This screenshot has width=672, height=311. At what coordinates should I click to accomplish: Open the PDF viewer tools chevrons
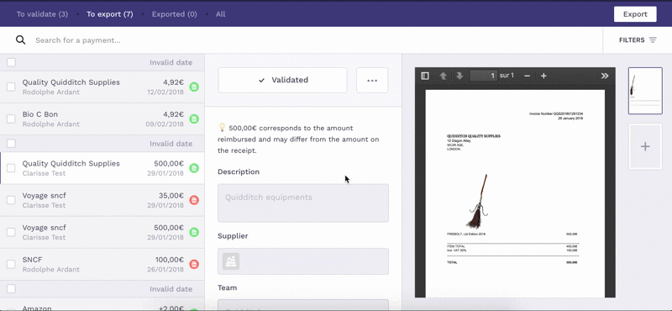(604, 76)
